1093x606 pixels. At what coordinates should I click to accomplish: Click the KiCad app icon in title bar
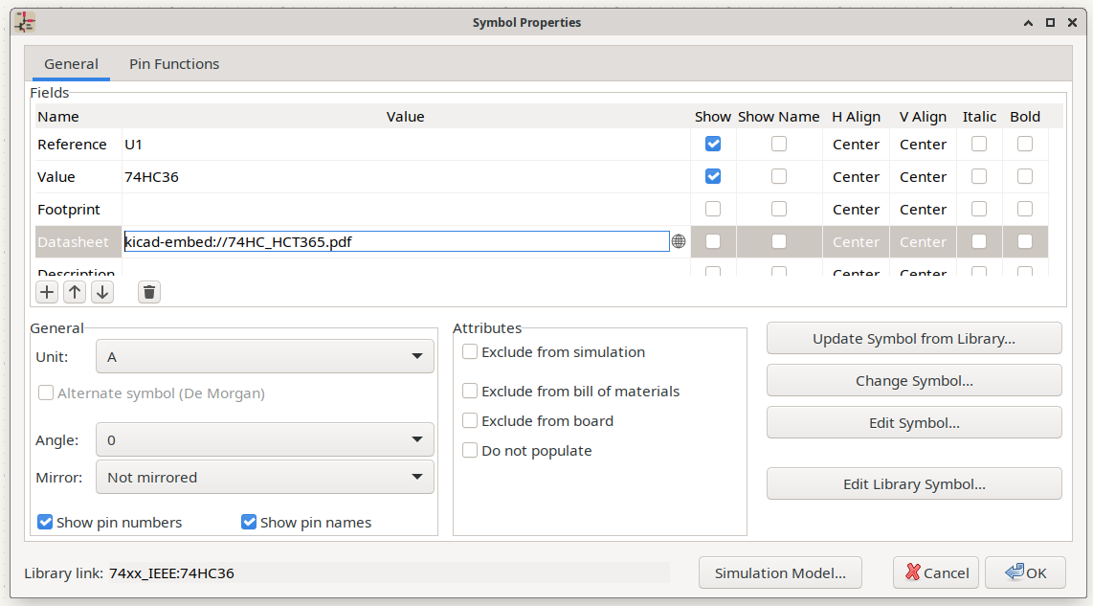pyautogui.click(x=26, y=21)
